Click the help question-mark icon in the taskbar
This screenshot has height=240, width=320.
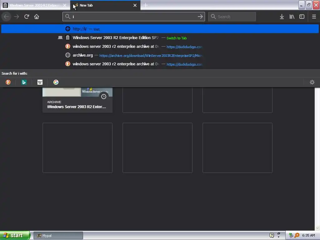coord(272,235)
